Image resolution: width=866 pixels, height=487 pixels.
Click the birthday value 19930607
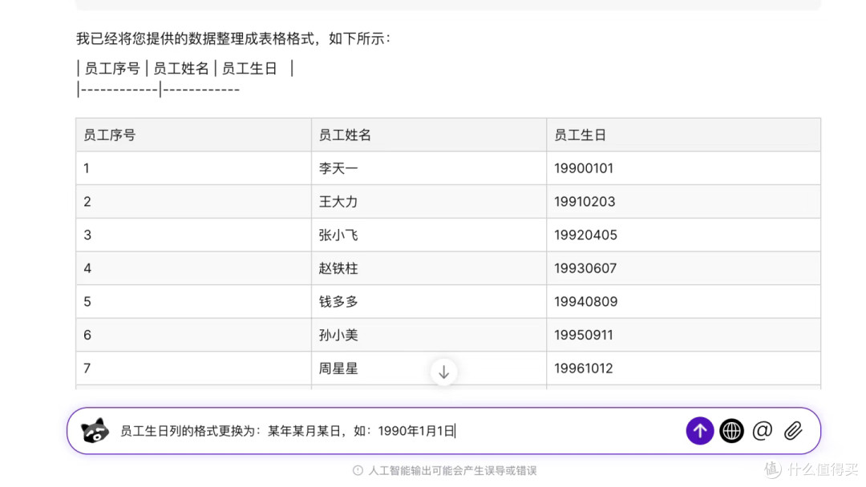coord(585,268)
